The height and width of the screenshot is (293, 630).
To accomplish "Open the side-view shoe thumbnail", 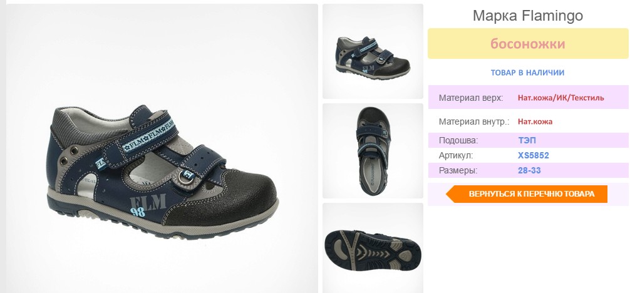I will click(373, 51).
